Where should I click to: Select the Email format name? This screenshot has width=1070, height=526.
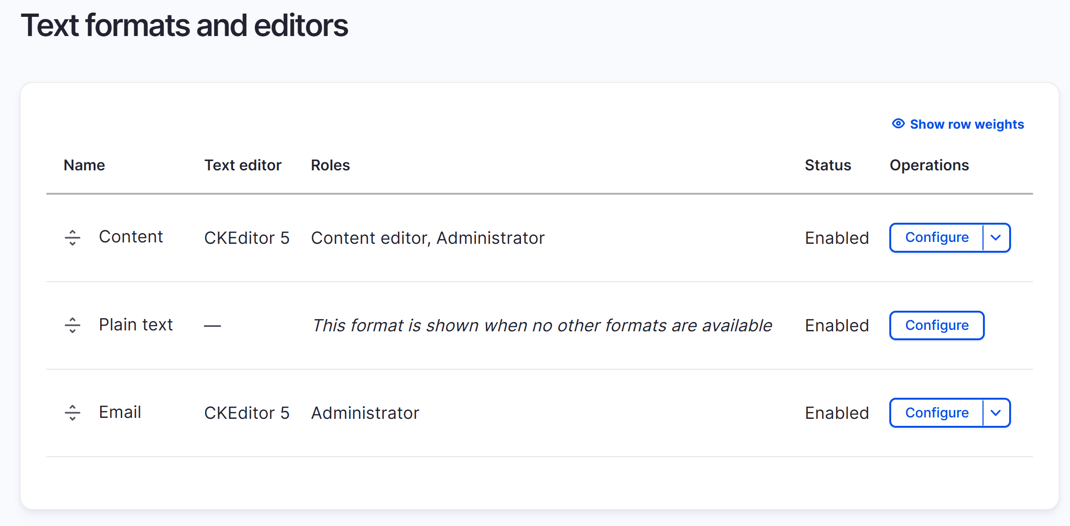coord(120,412)
